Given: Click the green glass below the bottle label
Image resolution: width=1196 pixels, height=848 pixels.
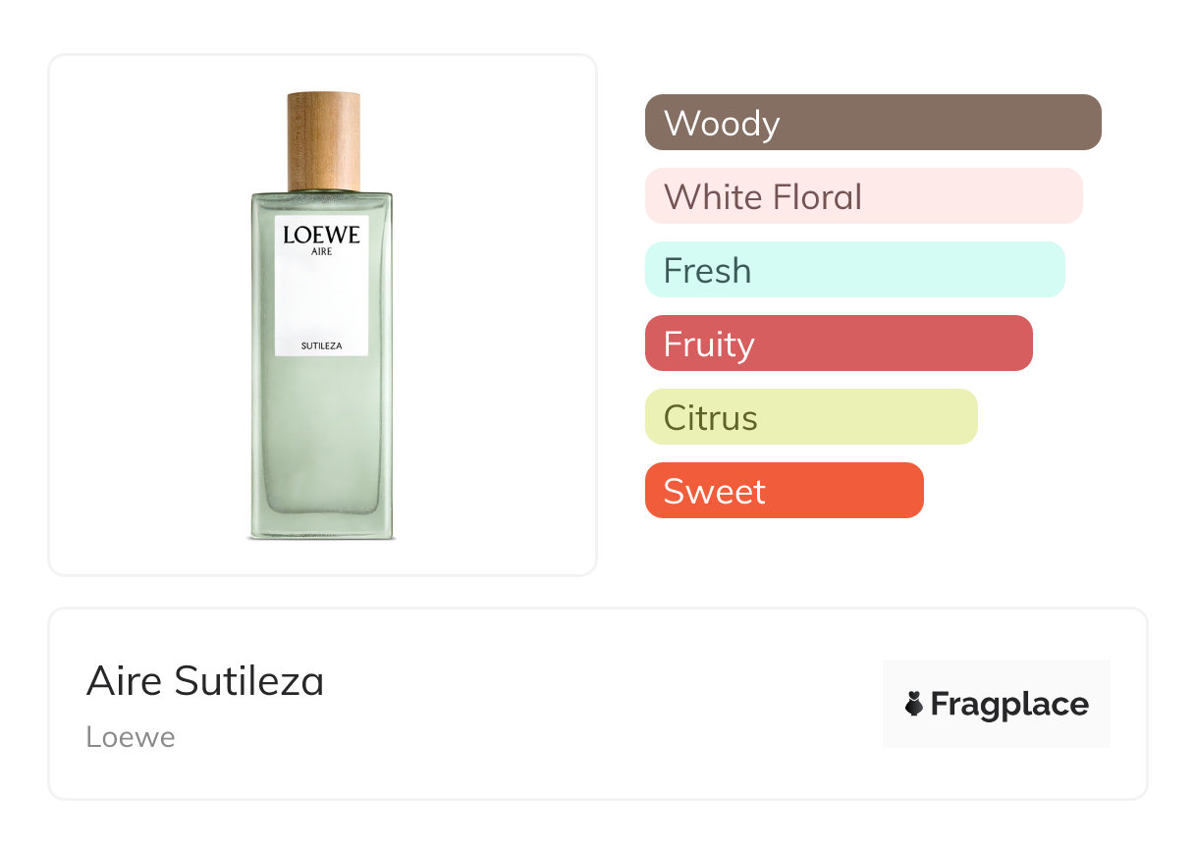Looking at the screenshot, I should tap(321, 432).
